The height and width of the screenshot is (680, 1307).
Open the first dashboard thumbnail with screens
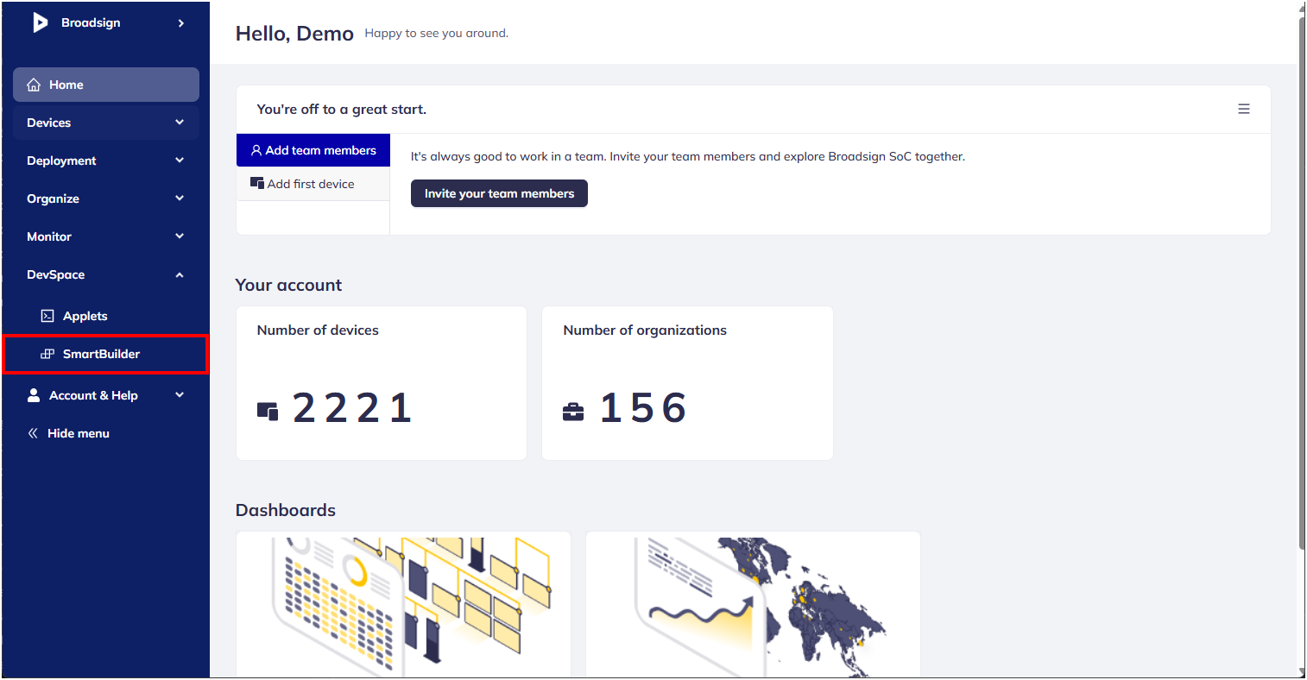tap(403, 604)
